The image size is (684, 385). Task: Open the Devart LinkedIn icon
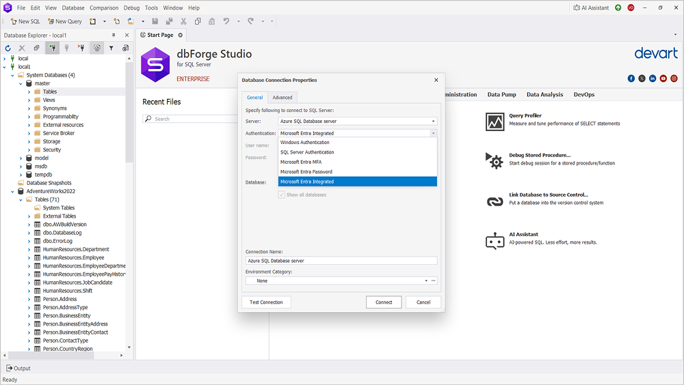[653, 79]
